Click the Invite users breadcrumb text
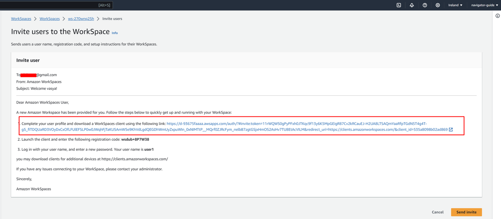This screenshot has height=219, width=501. click(x=112, y=19)
